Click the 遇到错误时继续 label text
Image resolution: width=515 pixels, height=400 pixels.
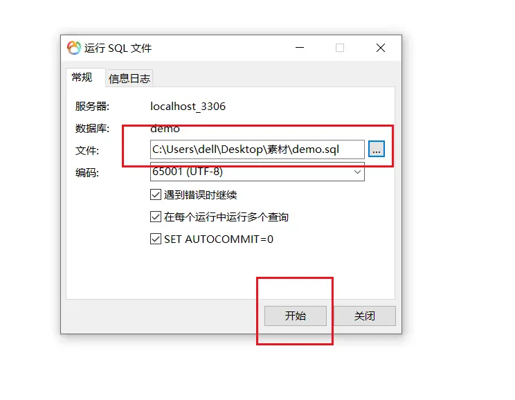click(200, 195)
